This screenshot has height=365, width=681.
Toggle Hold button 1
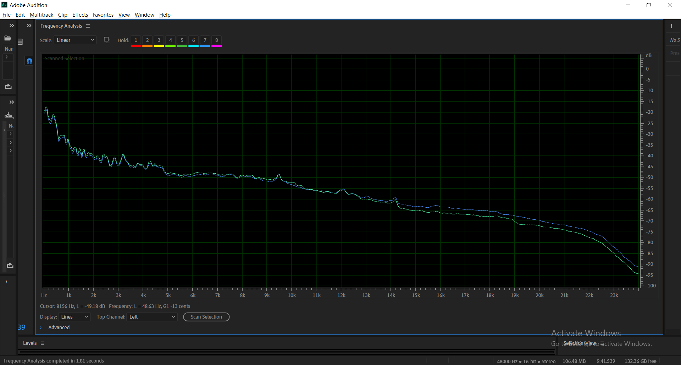coord(136,40)
